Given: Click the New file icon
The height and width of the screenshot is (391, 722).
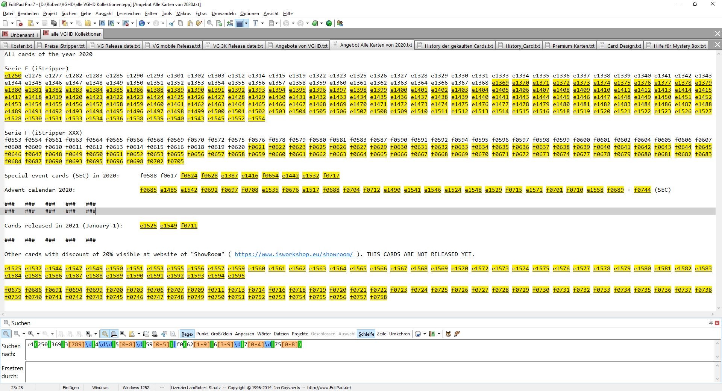Looking at the screenshot, I should coord(5,23).
